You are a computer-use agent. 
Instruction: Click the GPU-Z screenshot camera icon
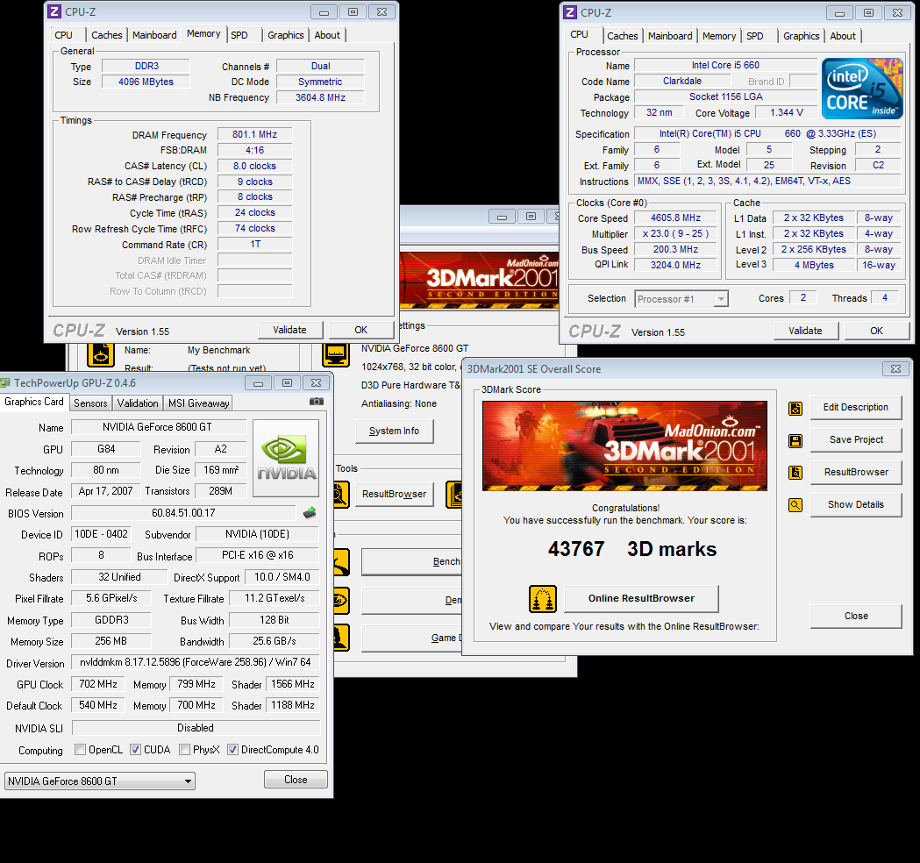coord(317,402)
